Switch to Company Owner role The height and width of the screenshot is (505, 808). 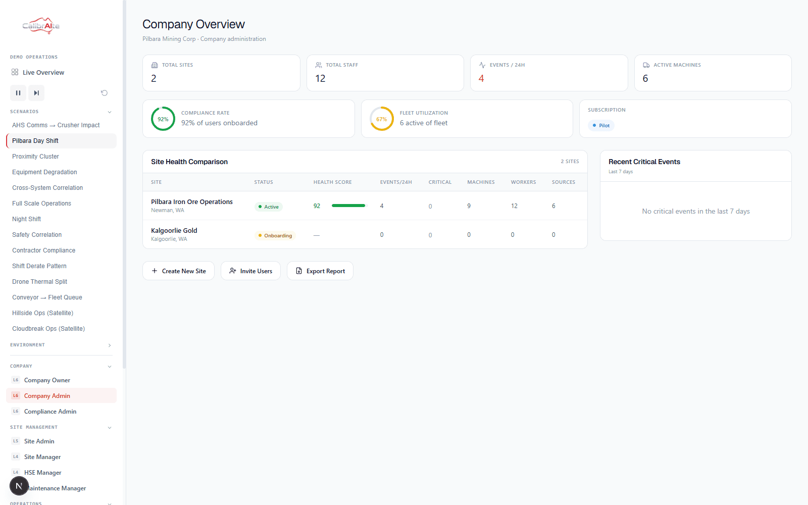(61, 380)
